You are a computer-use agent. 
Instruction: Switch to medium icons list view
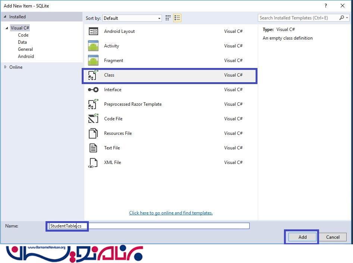coord(177,18)
